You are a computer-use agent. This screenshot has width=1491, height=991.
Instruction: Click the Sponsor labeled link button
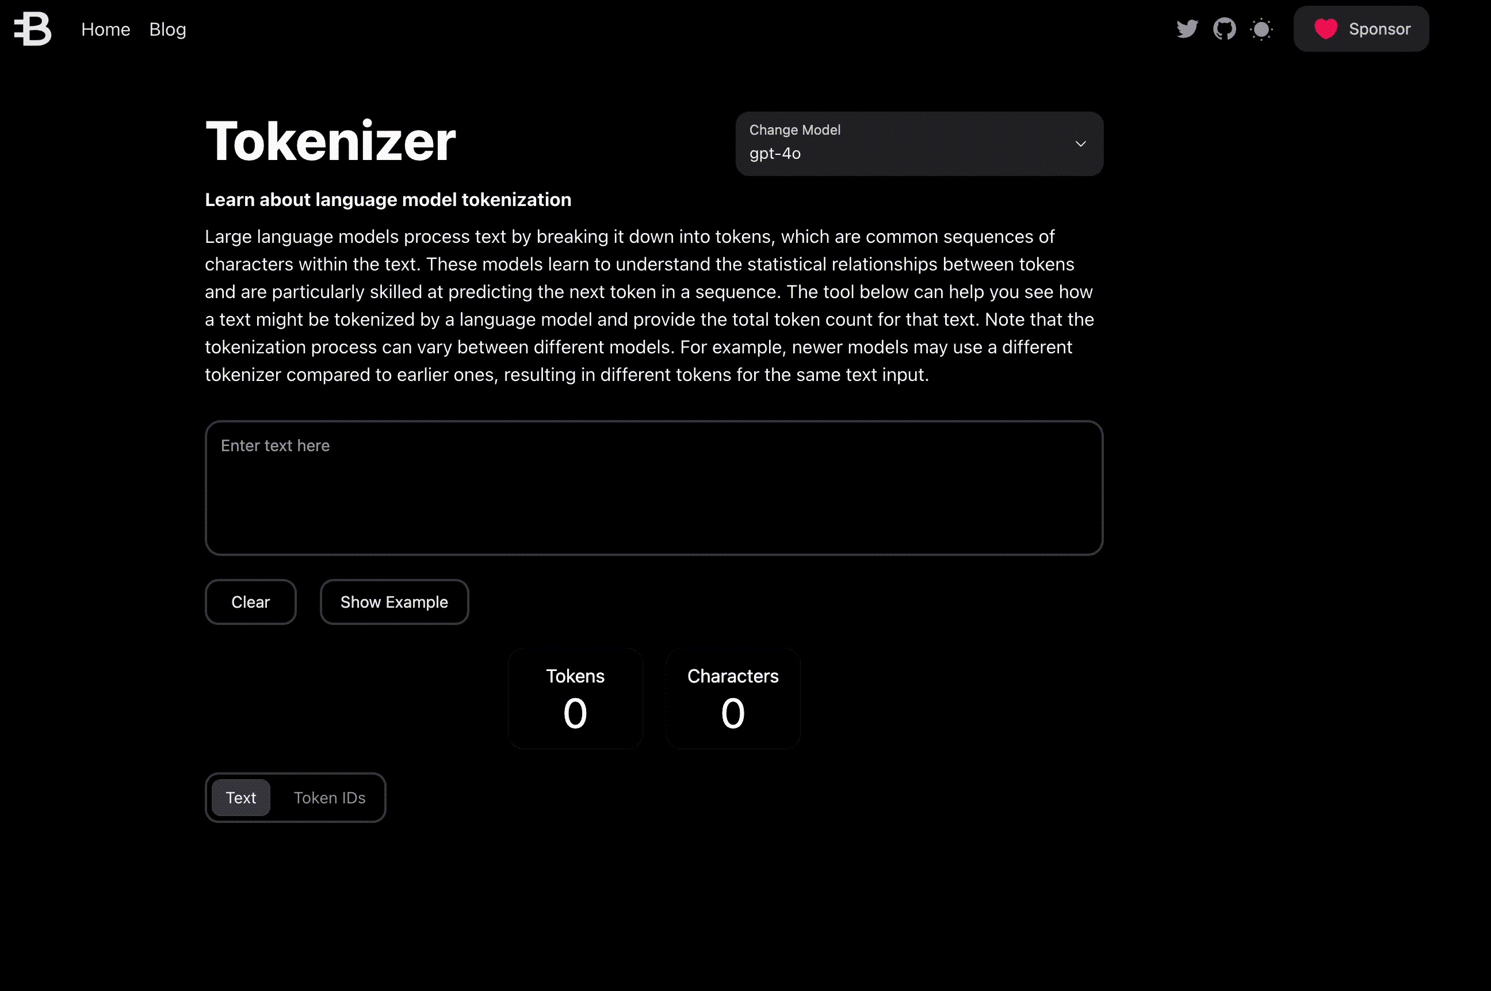point(1362,29)
